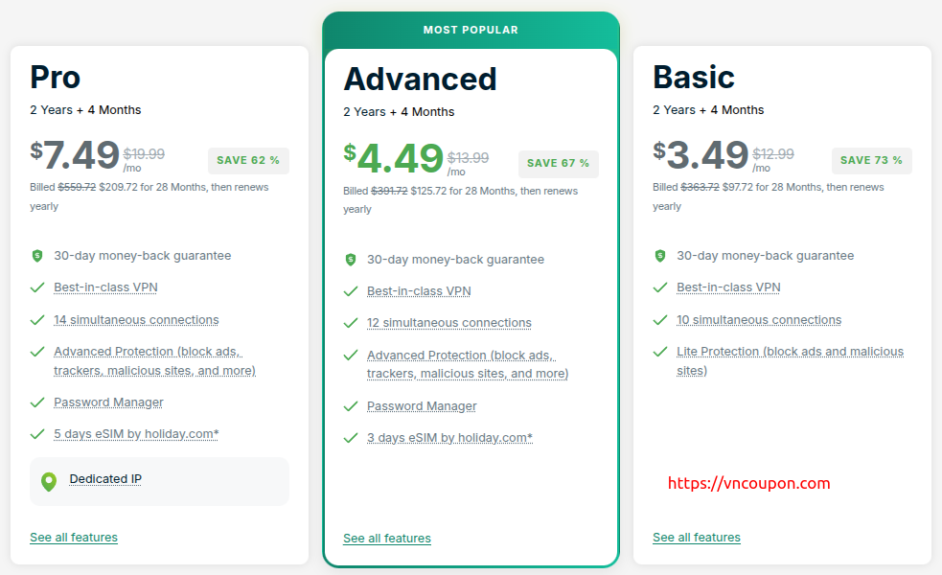This screenshot has width=942, height=575.
Task: Click Password Manager in Advanced plan
Action: click(x=422, y=406)
